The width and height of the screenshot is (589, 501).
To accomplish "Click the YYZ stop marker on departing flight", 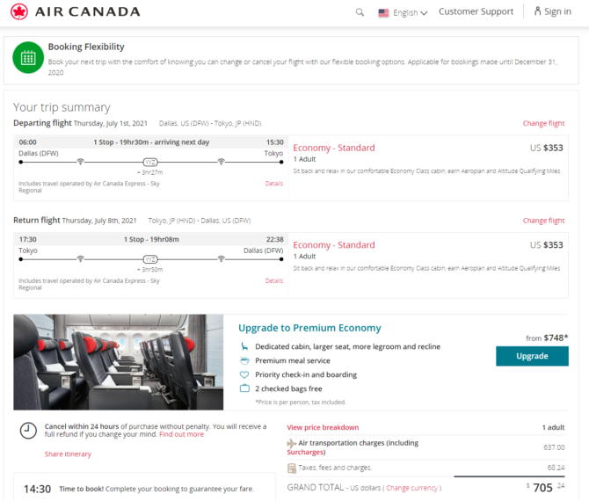I will click(150, 163).
